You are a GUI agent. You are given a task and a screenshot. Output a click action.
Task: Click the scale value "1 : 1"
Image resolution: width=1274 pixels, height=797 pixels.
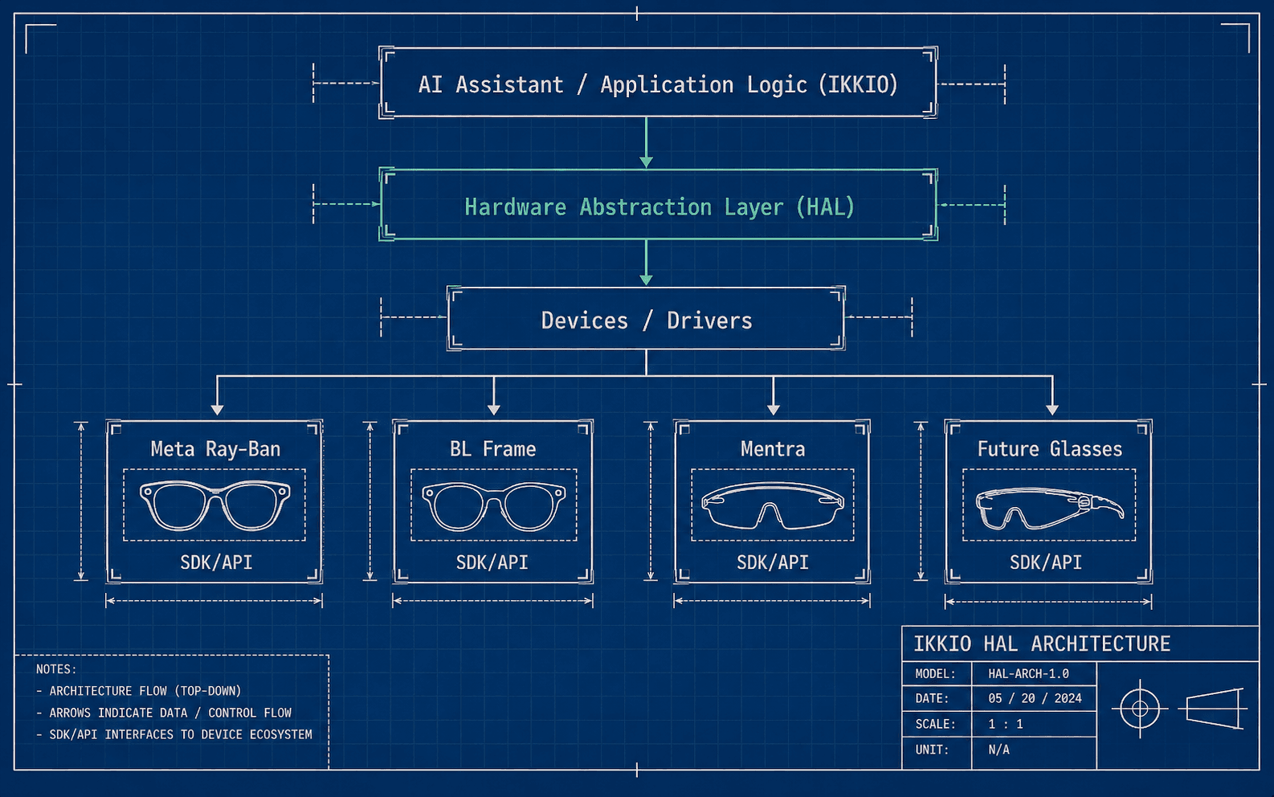[x=1006, y=725]
